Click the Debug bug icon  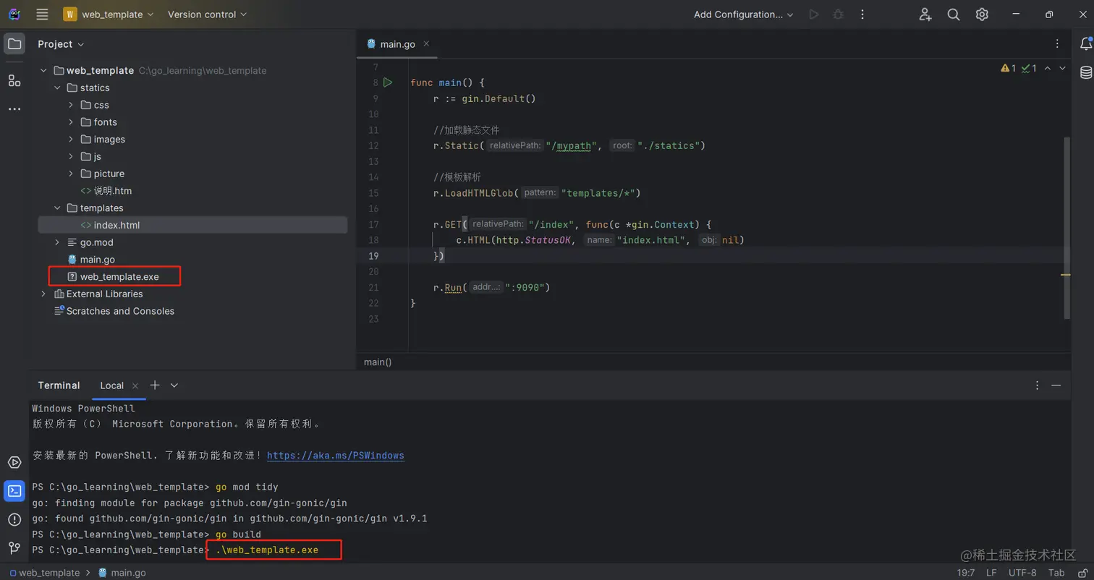(x=839, y=14)
